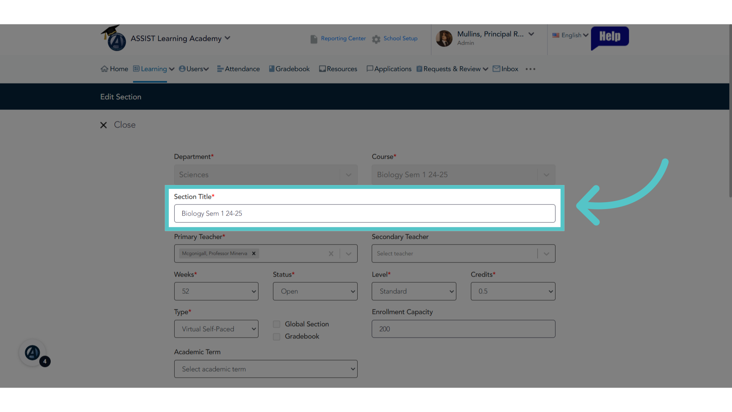Image resolution: width=732 pixels, height=412 pixels.
Task: Click the Section Title text field
Action: pyautogui.click(x=364, y=214)
